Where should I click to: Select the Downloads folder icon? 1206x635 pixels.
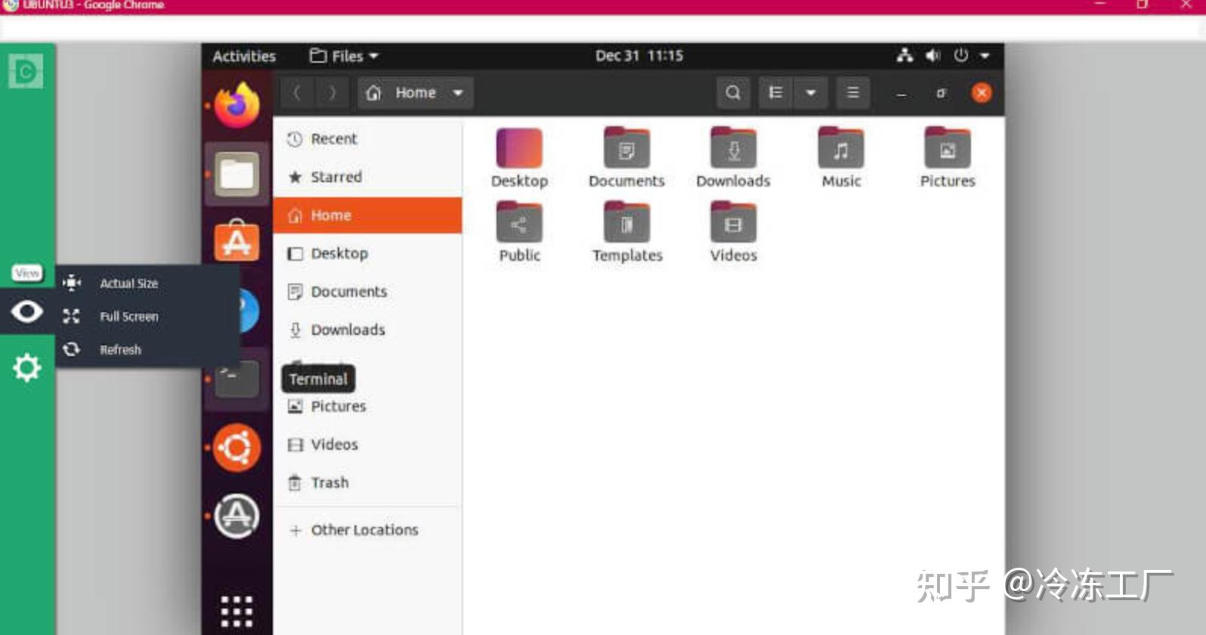point(733,148)
